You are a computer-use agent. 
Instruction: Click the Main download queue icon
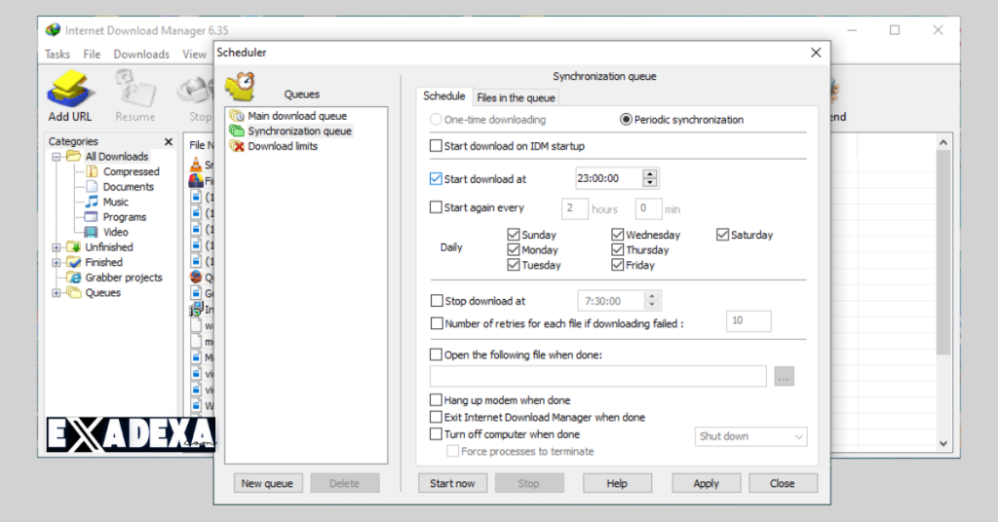238,116
